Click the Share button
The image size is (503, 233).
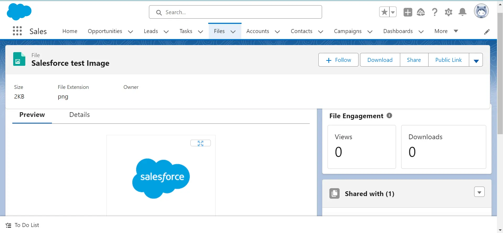coord(414,60)
